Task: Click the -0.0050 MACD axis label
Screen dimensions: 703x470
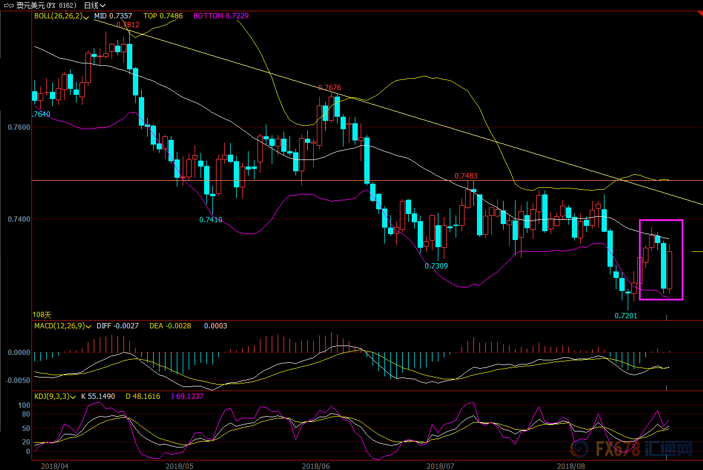Action: coord(17,381)
